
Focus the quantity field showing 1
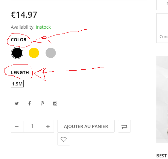pyautogui.click(x=32, y=126)
